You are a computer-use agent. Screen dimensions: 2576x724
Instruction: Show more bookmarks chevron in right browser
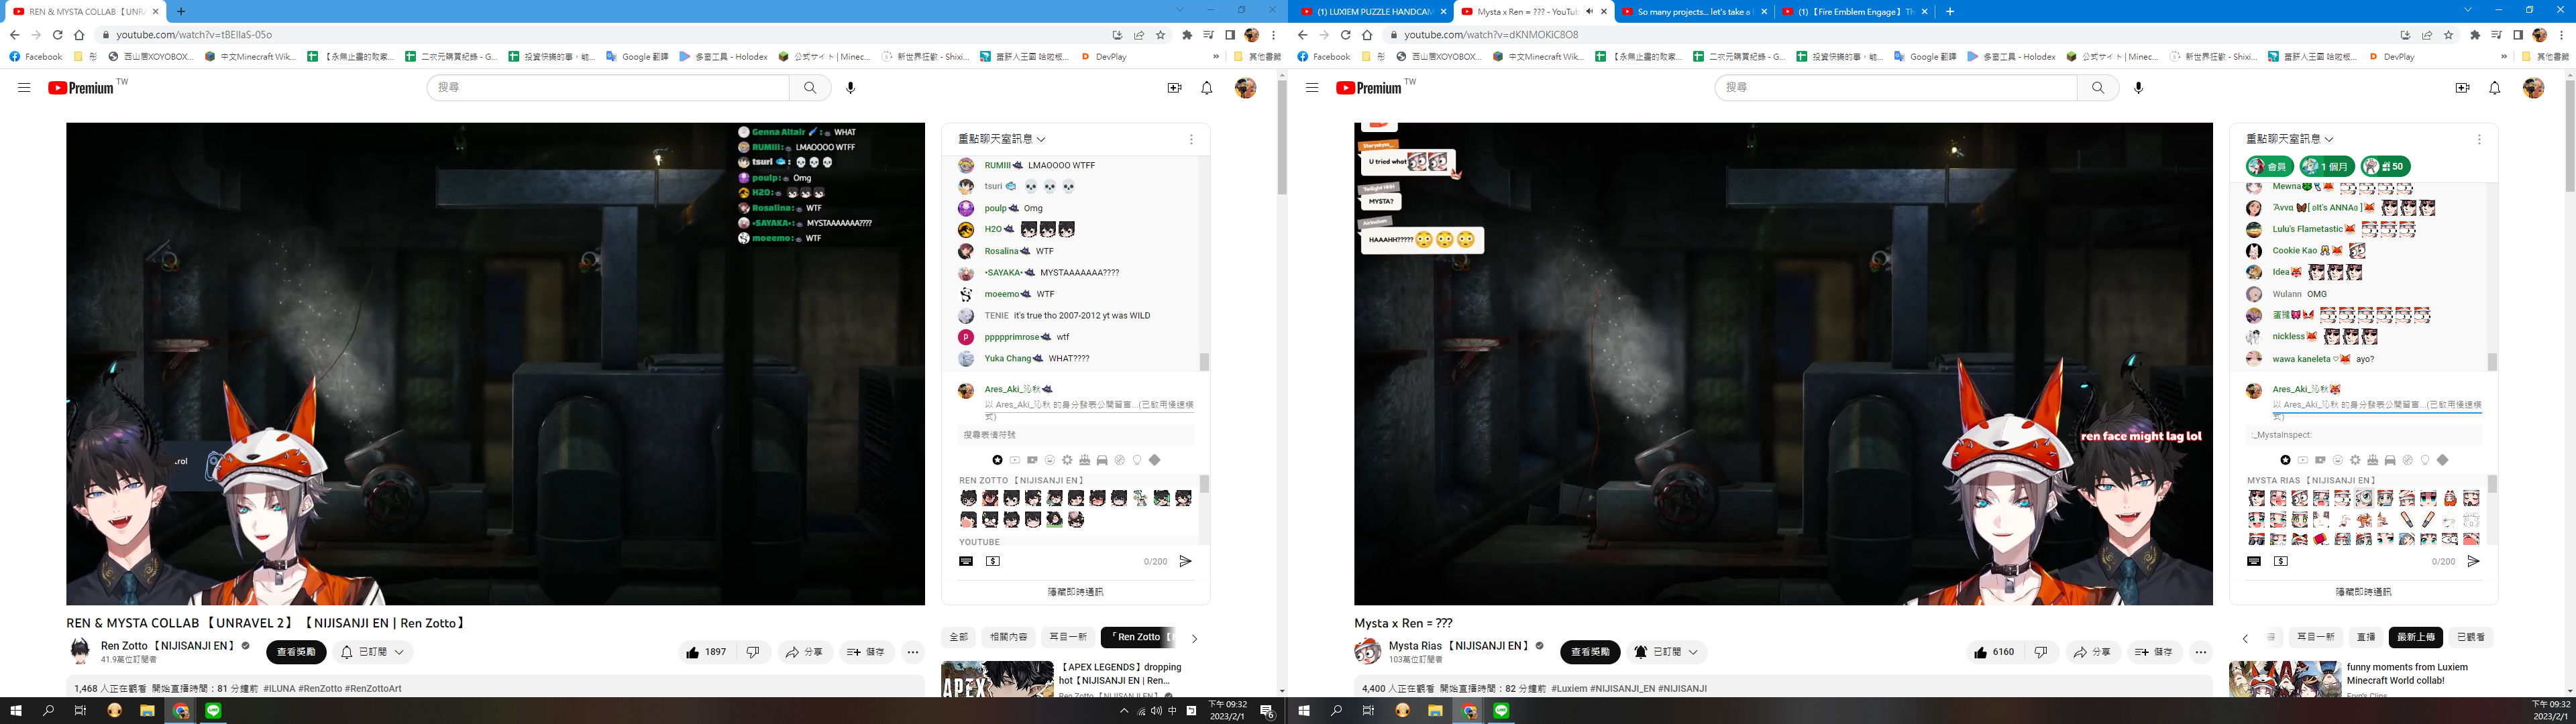coord(2504,57)
